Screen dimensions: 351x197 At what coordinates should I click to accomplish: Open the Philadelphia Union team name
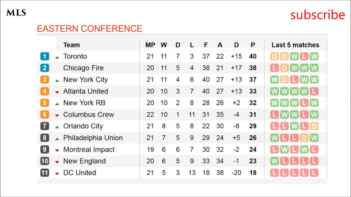[x=93, y=138]
